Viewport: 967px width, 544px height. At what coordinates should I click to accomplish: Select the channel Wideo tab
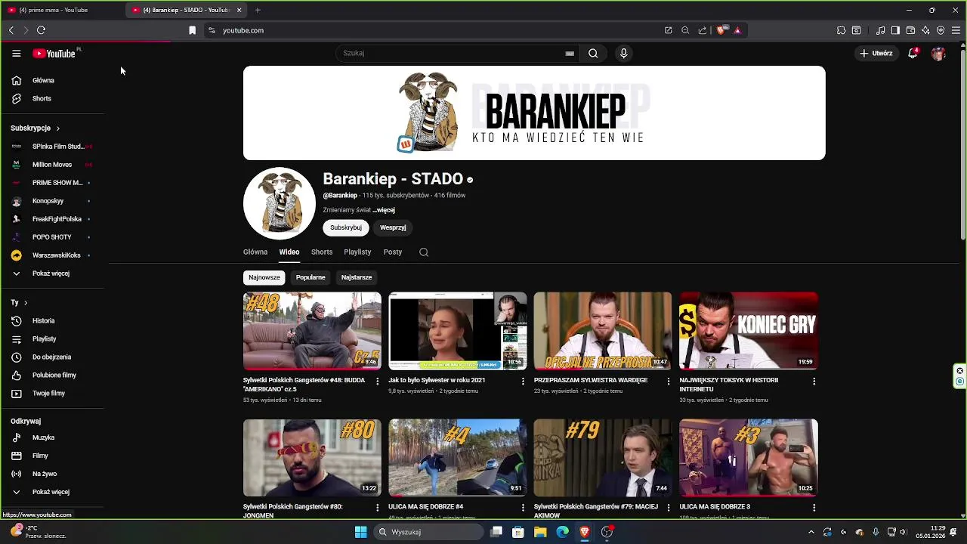(x=289, y=252)
